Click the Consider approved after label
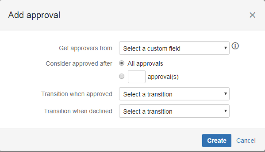This screenshot has height=152, width=265. (x=79, y=64)
